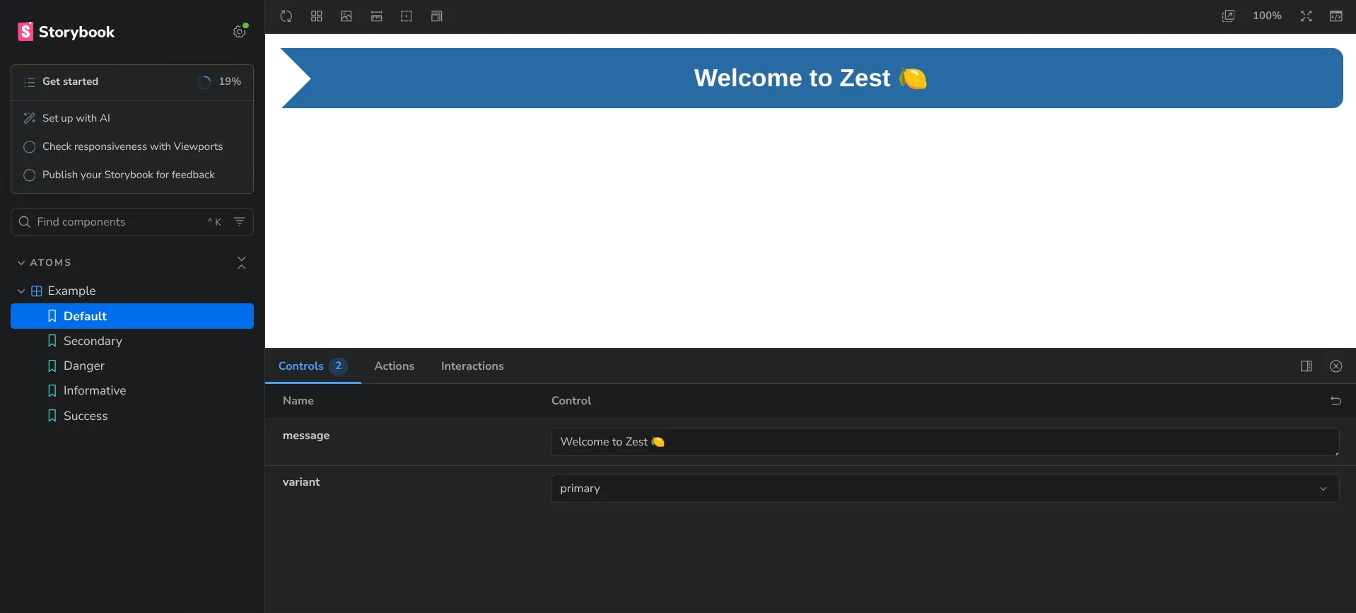
Task: Click the 19% progress ring
Action: (204, 82)
